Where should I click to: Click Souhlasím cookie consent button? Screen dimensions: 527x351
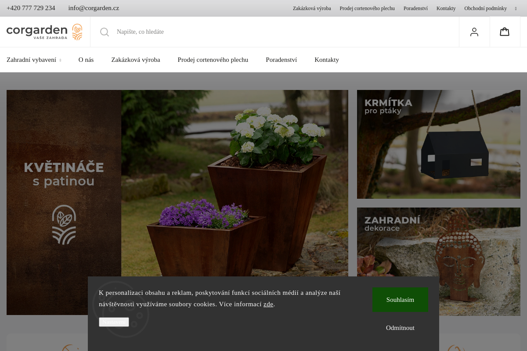pyautogui.click(x=400, y=300)
